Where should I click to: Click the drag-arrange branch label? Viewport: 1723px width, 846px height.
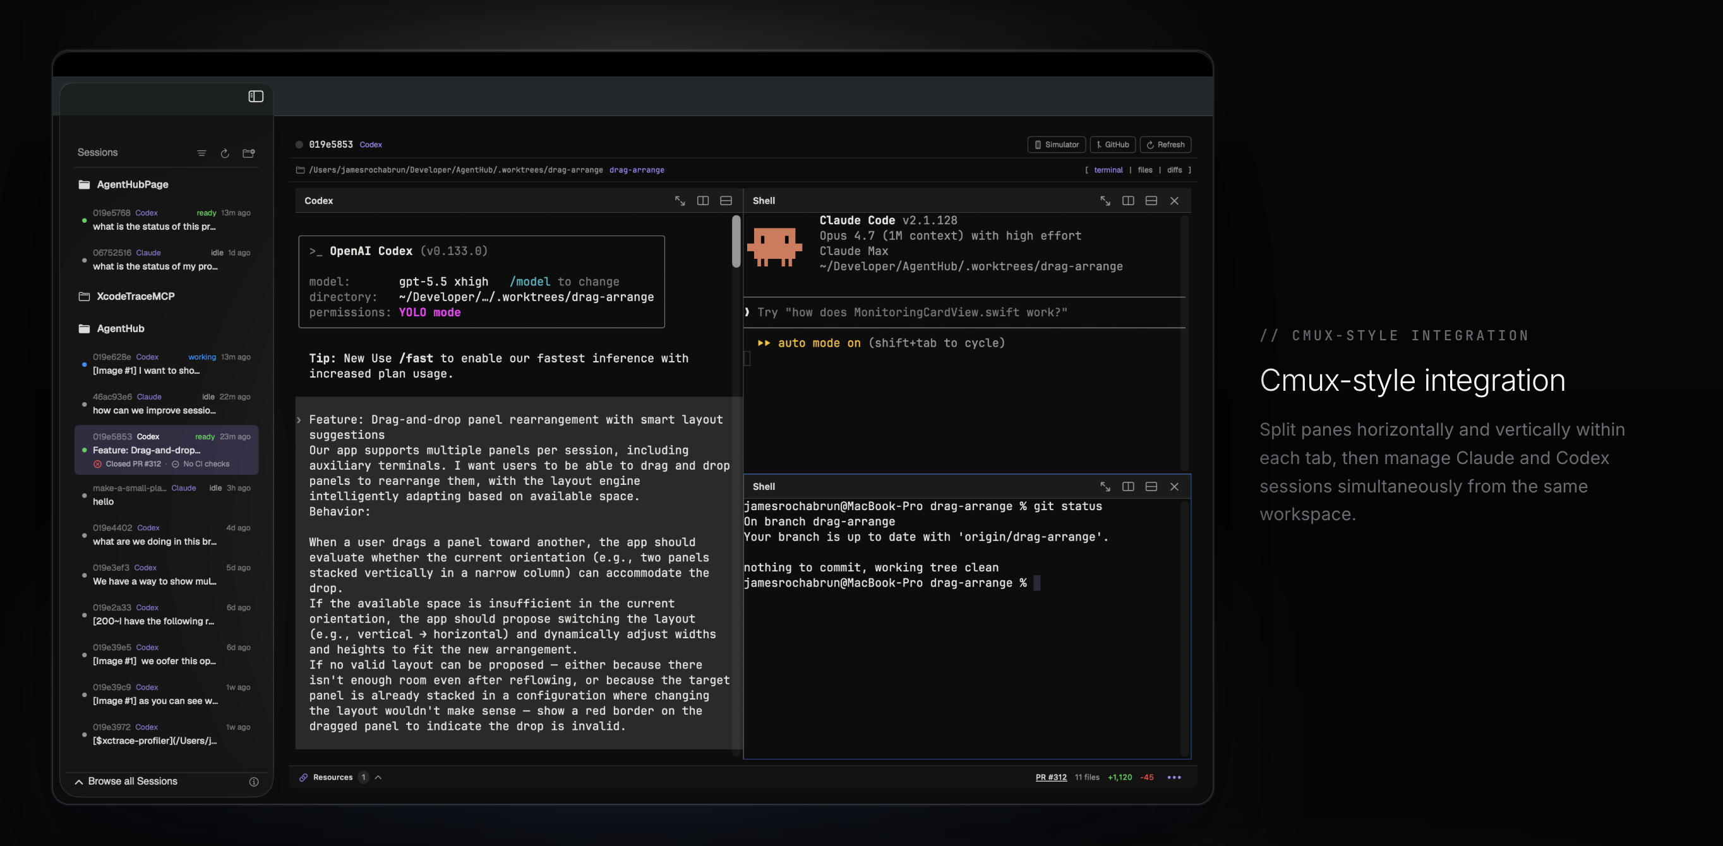coord(637,170)
